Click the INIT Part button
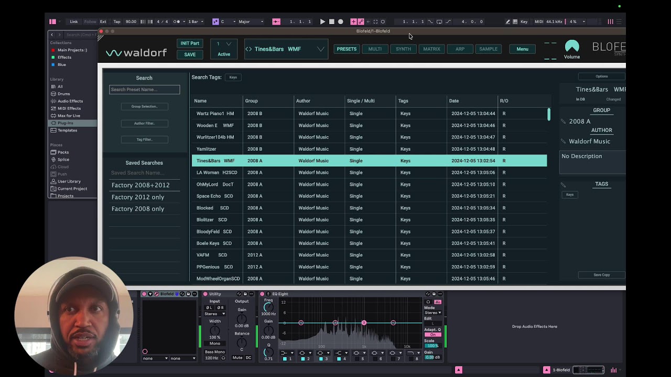This screenshot has width=671, height=377. (190, 43)
